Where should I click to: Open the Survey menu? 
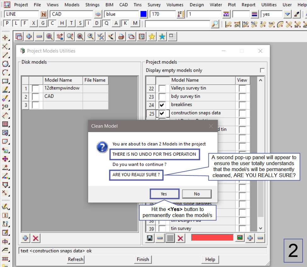(154, 5)
